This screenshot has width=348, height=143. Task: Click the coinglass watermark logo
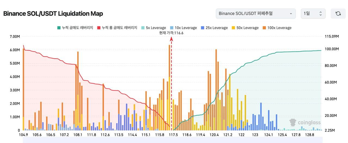305,123
